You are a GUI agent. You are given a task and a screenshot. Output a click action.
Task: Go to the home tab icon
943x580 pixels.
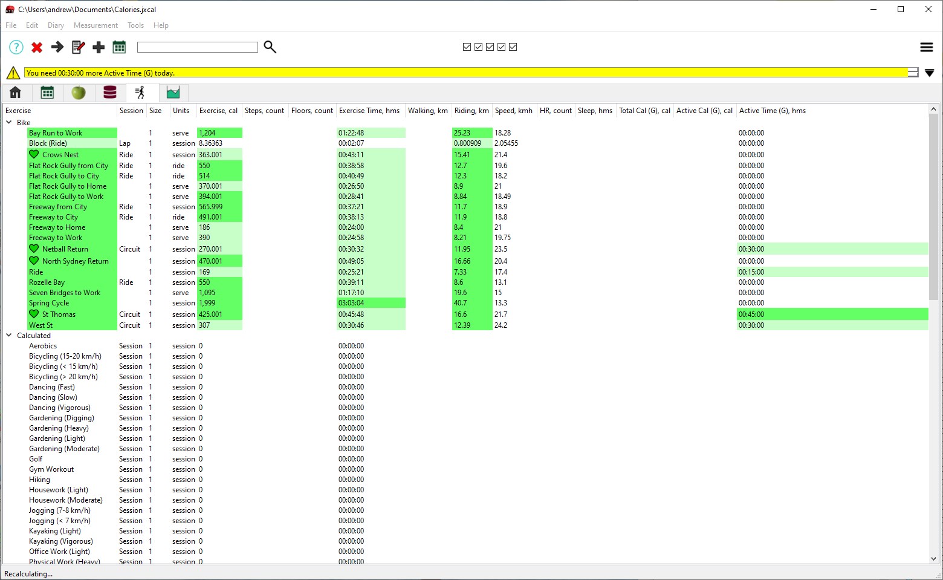pos(16,93)
